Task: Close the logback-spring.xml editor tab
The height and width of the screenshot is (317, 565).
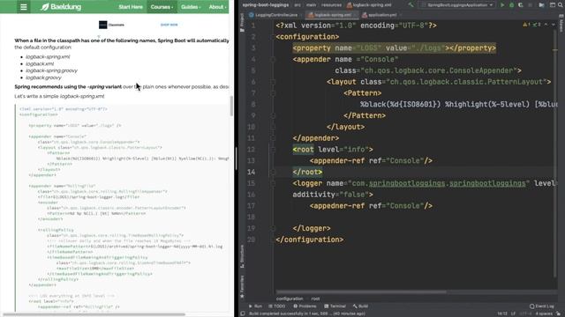Action: click(355, 15)
